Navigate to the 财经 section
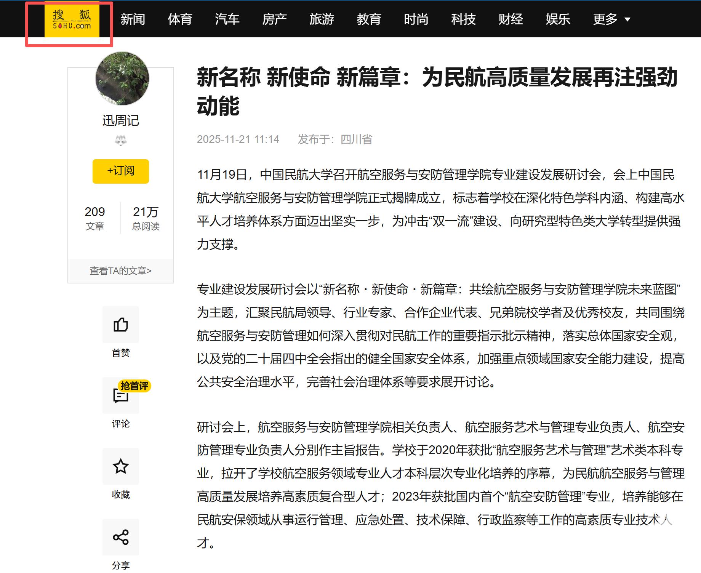The height and width of the screenshot is (573, 701). [511, 19]
